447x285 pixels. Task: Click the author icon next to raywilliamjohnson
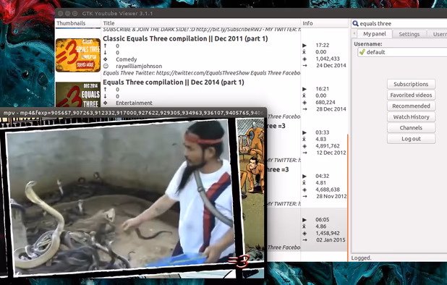[x=105, y=66]
